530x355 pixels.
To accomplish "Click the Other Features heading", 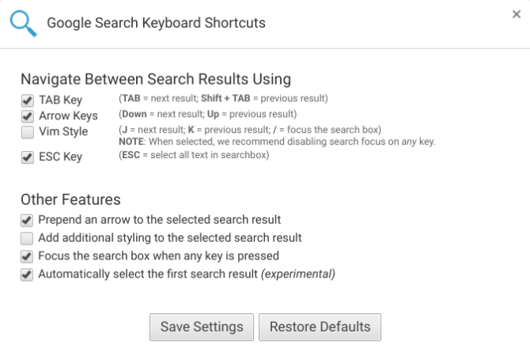I will coord(70,199).
